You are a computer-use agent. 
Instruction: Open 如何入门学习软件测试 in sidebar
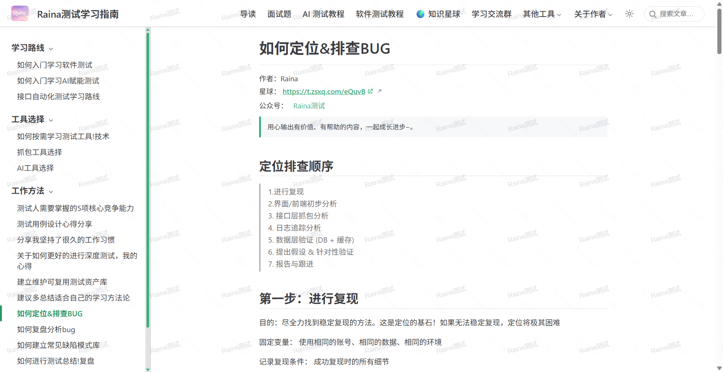click(55, 65)
